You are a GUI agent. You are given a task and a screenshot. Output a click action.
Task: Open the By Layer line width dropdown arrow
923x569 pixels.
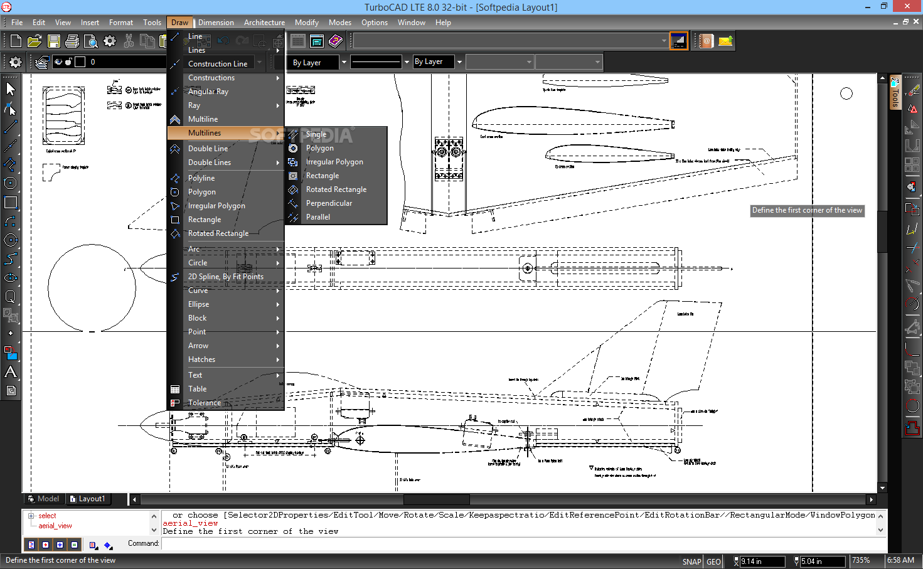[459, 62]
